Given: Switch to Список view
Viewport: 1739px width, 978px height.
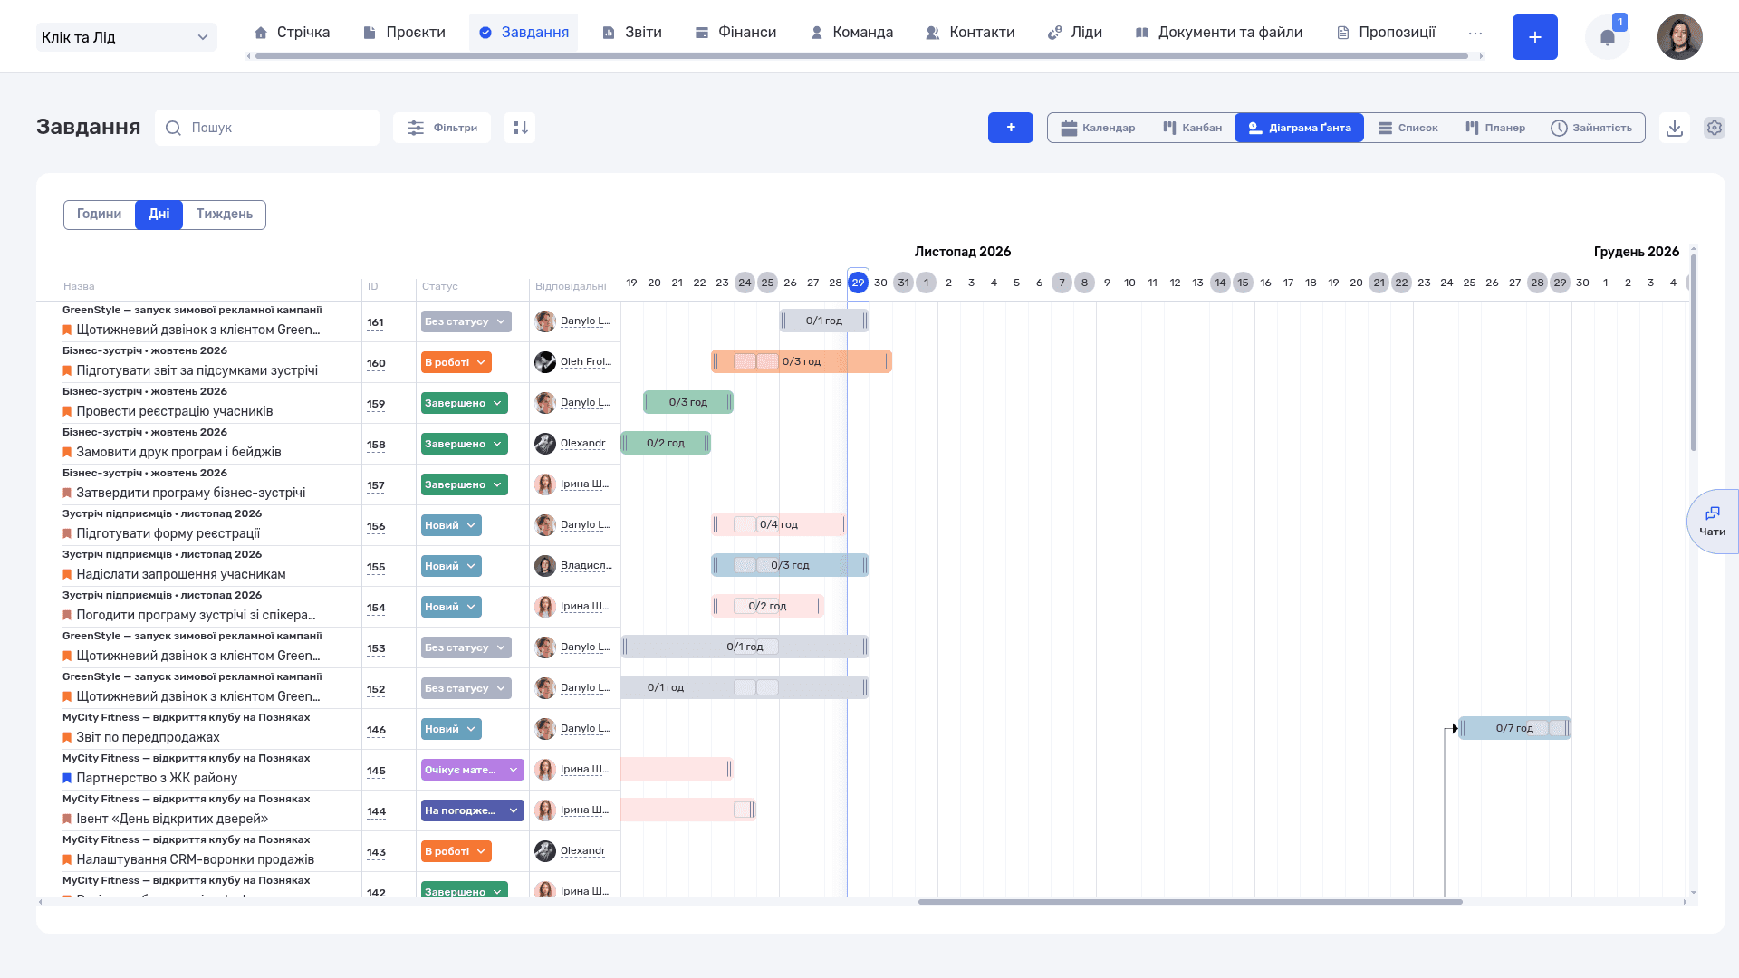Looking at the screenshot, I should (1408, 128).
